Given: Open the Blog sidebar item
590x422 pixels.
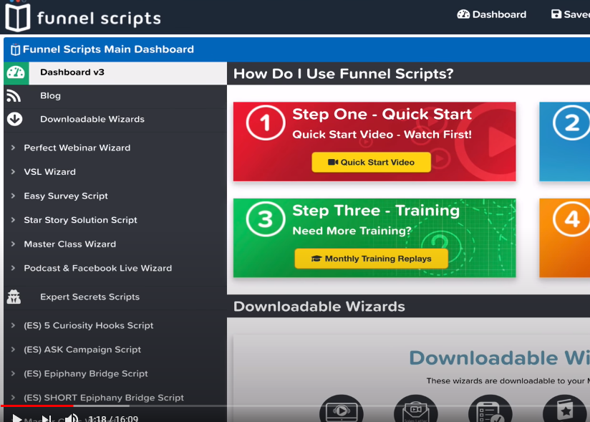Looking at the screenshot, I should click(50, 95).
